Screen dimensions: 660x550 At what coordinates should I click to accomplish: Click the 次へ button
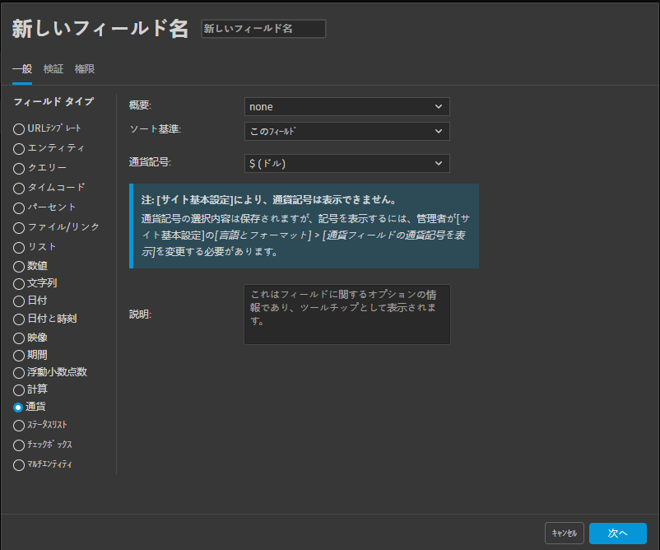click(x=617, y=533)
